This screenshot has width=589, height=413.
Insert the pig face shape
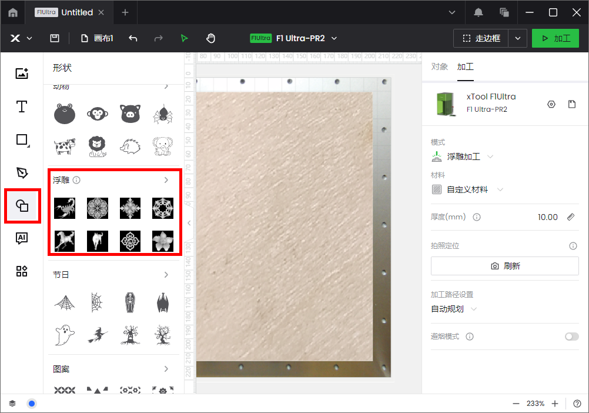point(130,114)
